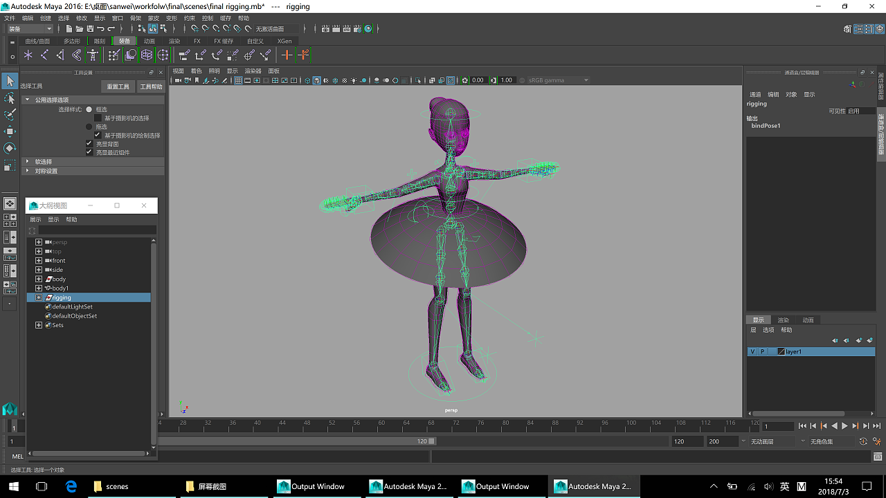Click the Paint Selection tool
The height and width of the screenshot is (498, 886).
(10, 115)
